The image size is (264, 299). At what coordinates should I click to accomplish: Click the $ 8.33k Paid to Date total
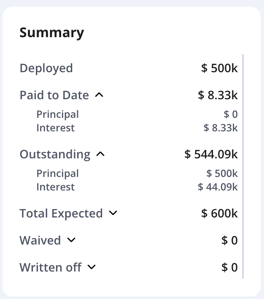coord(218,95)
